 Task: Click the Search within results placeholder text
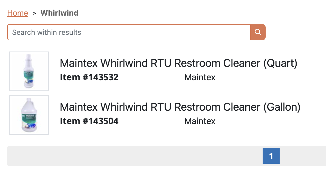point(47,32)
